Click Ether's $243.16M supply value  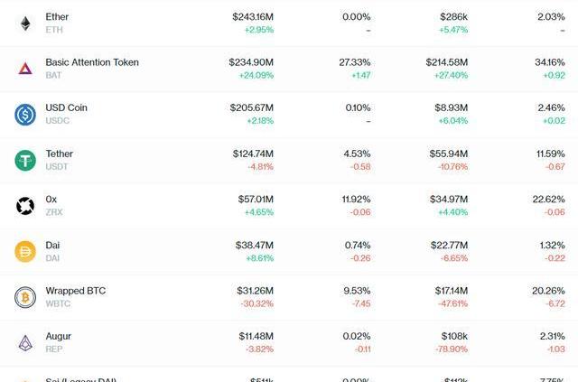click(253, 17)
